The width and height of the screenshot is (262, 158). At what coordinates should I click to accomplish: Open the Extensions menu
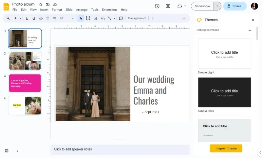tap(110, 10)
